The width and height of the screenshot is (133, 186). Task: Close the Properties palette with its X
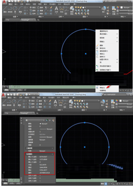21,118
